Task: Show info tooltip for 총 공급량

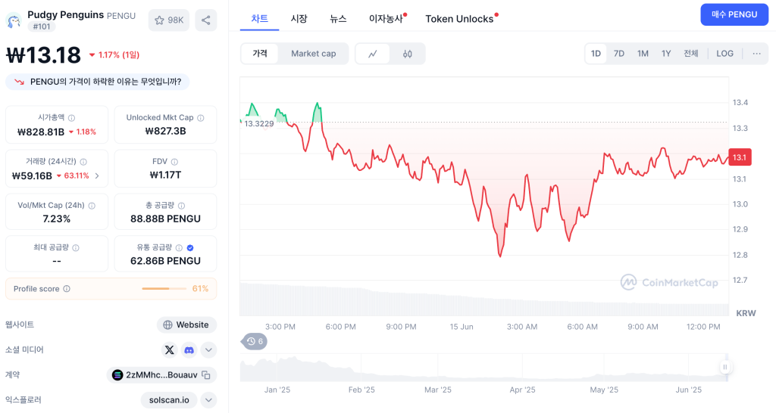Action: 182,206
